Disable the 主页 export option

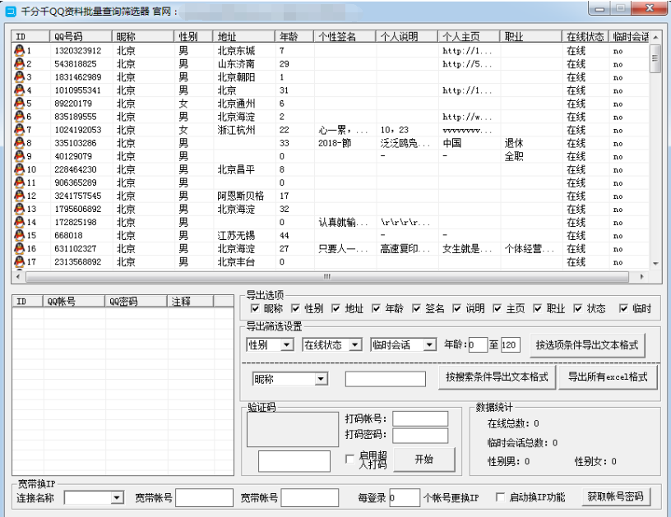pyautogui.click(x=497, y=308)
